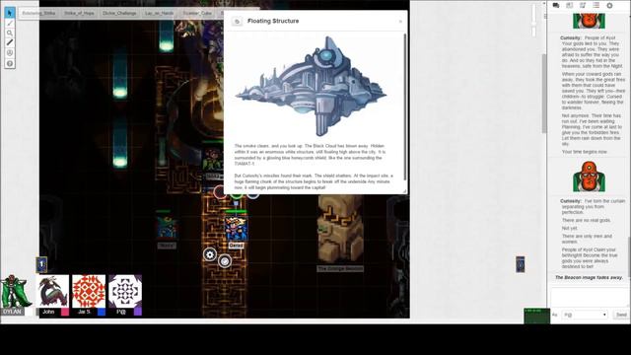Click the 'Floating Structure' dialog title
The width and height of the screenshot is (631, 355).
pyautogui.click(x=273, y=21)
